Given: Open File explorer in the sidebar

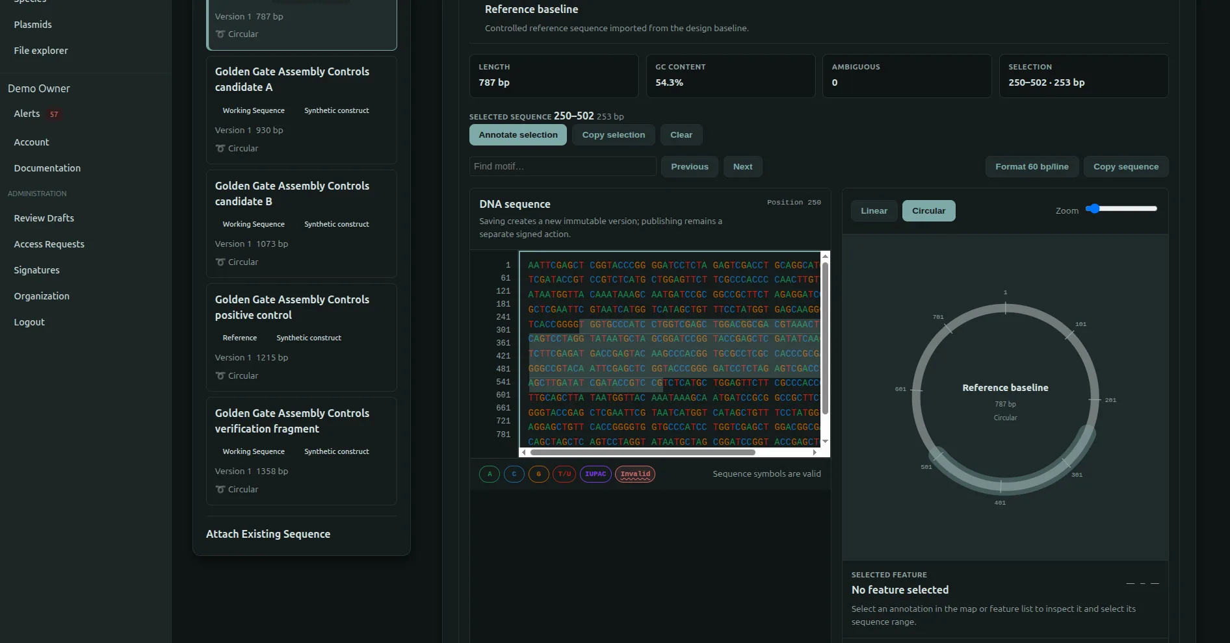Looking at the screenshot, I should [x=41, y=51].
